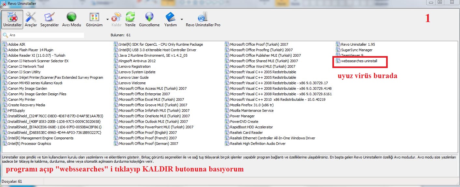This screenshot has height=187, width=460.
Task: Select the Uninstaller toolbar button
Action: [12, 19]
